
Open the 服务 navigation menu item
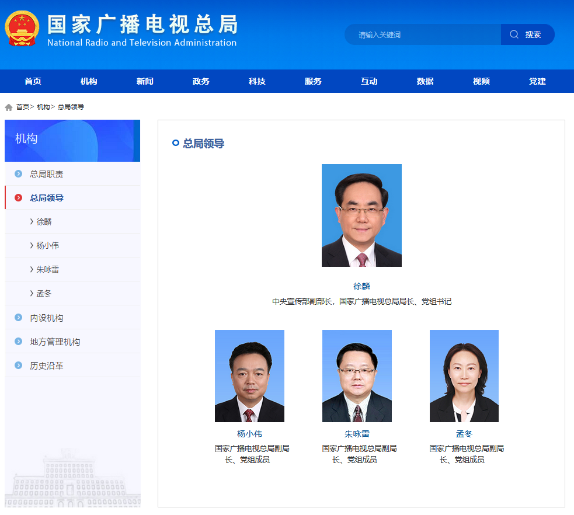tap(312, 81)
